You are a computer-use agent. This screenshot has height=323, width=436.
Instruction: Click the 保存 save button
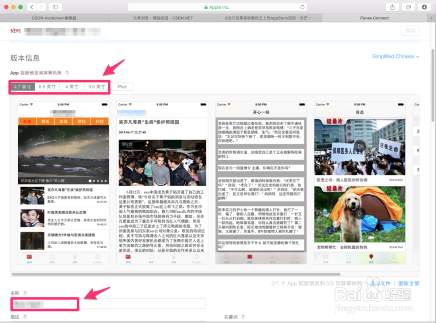pyautogui.click(x=410, y=31)
